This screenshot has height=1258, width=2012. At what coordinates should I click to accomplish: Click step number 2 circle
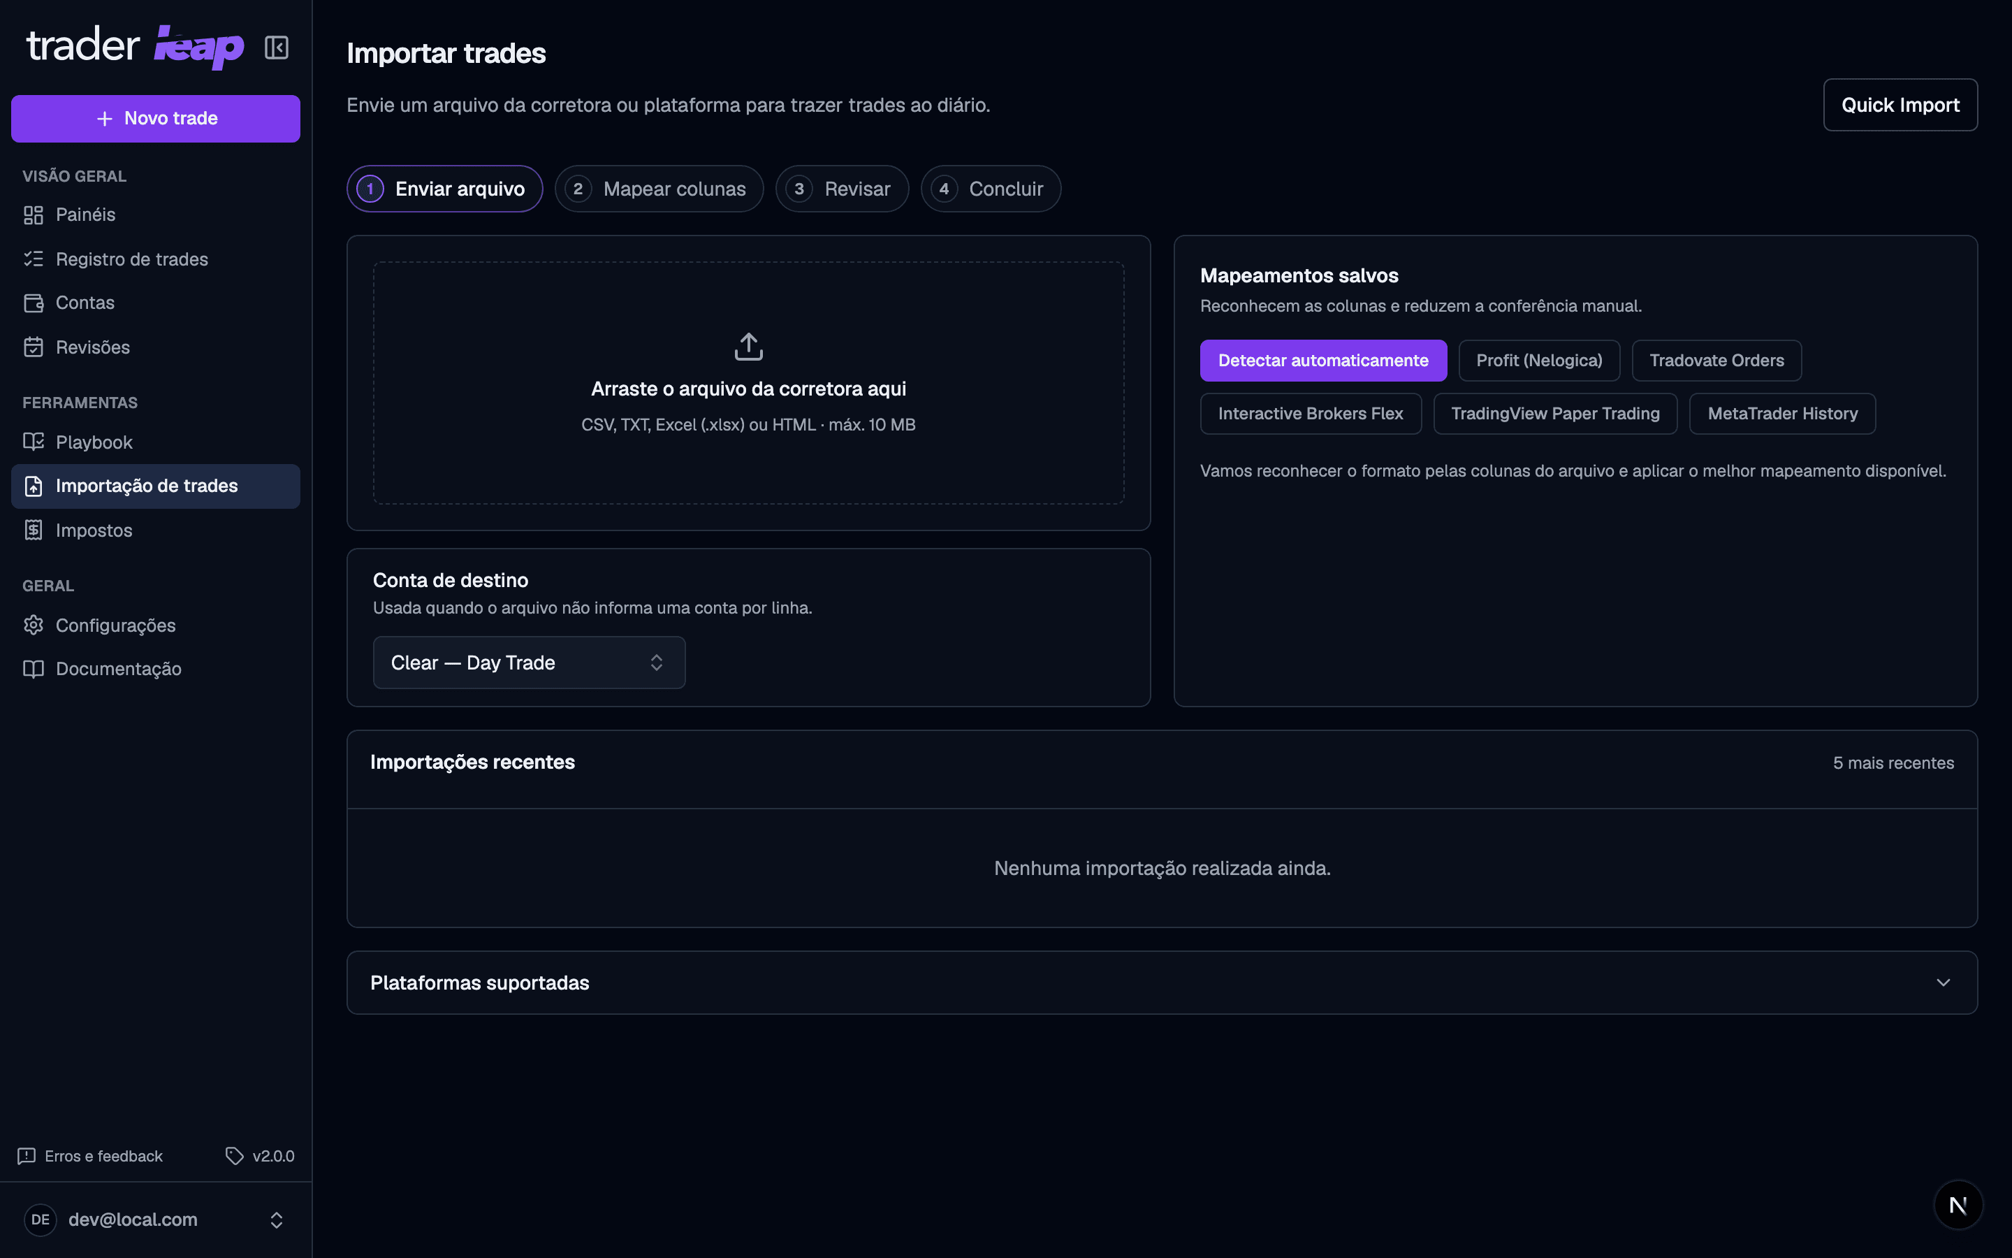coord(578,189)
